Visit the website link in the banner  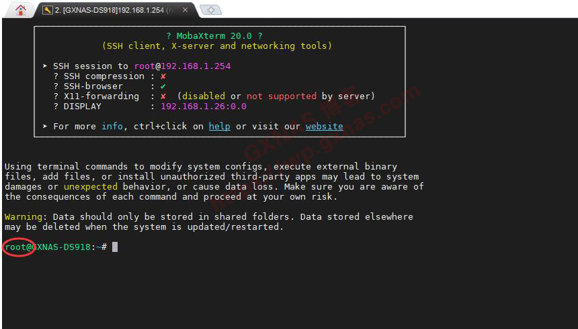[x=324, y=126]
